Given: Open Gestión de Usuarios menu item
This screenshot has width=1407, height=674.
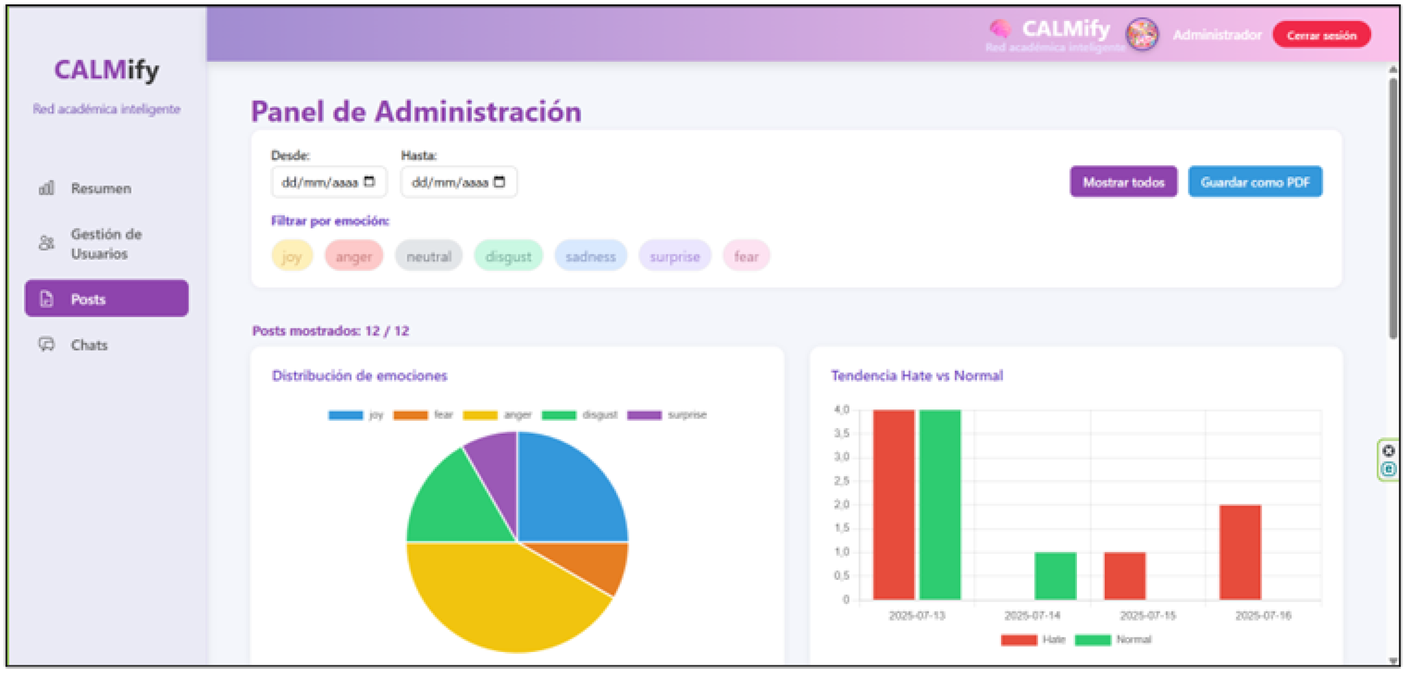Looking at the screenshot, I should [107, 244].
